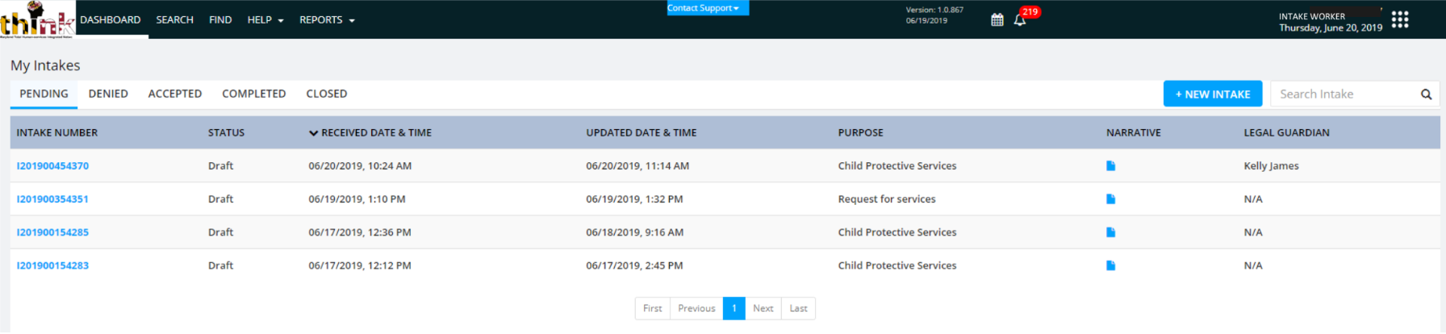1446x334 pixels.
Task: View narrative document for intake I201900154285
Action: point(1110,232)
